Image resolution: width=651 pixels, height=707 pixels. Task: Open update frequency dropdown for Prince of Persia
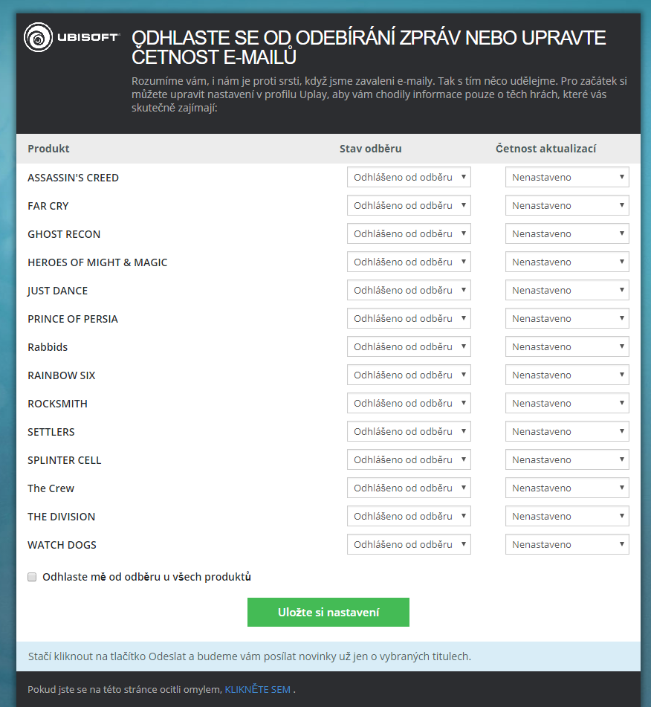(567, 318)
